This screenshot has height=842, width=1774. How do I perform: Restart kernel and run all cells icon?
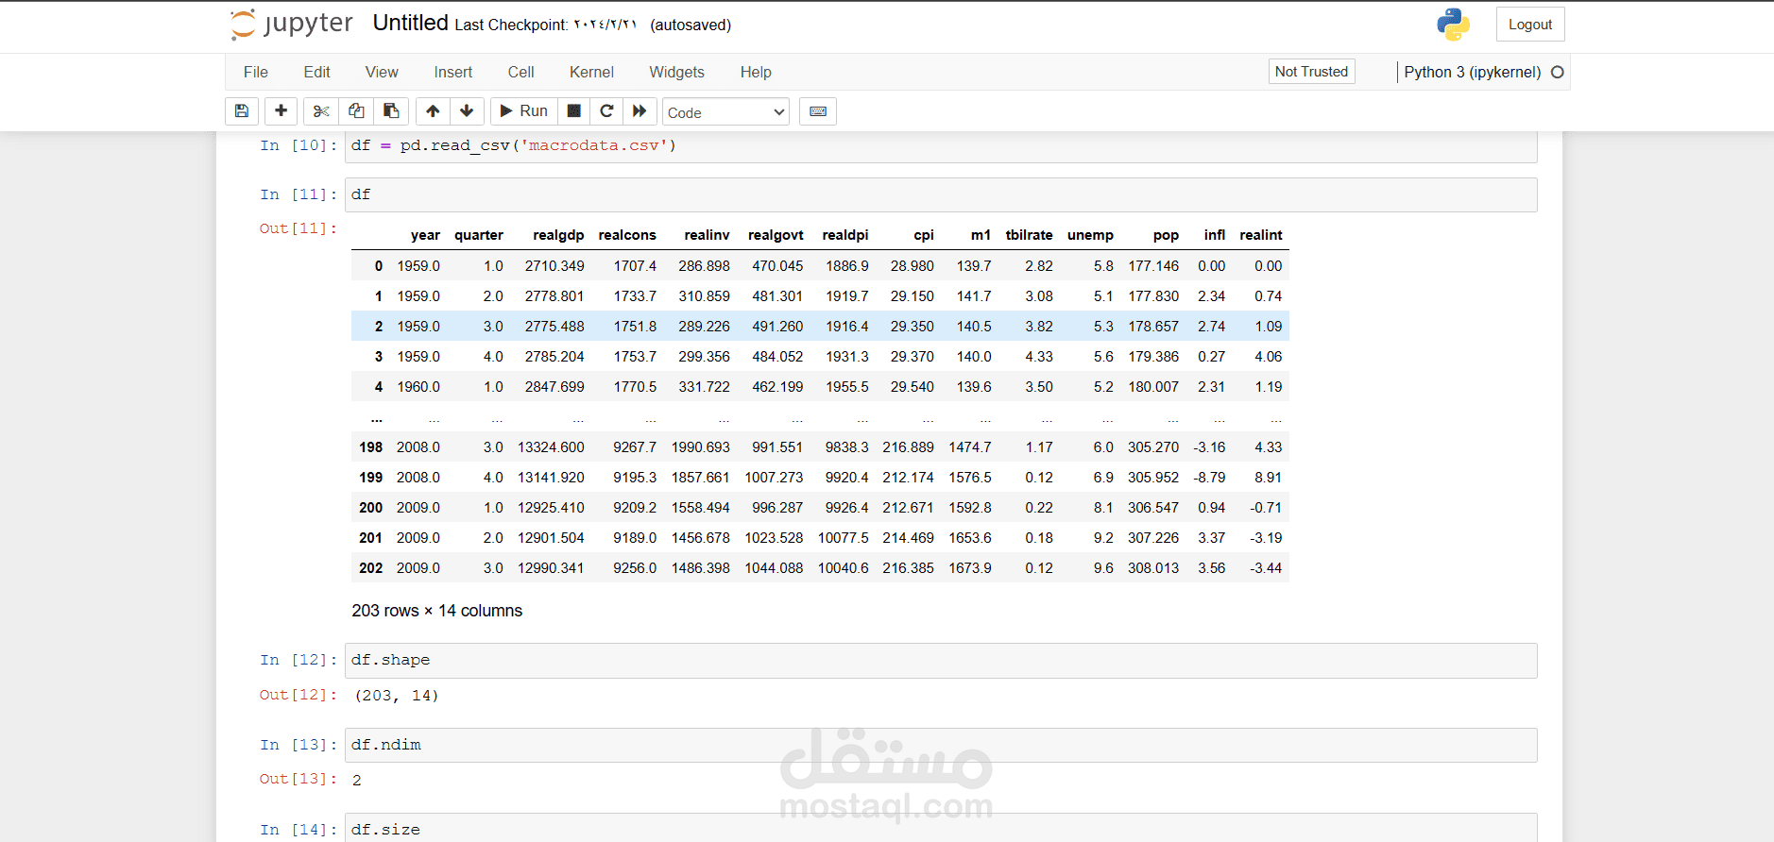pyautogui.click(x=640, y=111)
